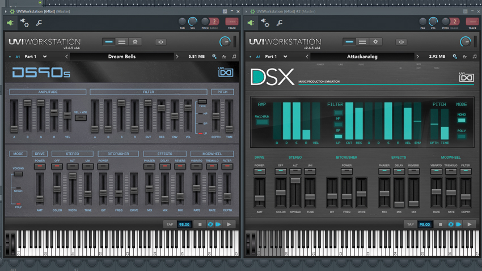Click the DS90s filter CUT slider
Image resolution: width=482 pixels, height=271 pixels.
(148, 116)
